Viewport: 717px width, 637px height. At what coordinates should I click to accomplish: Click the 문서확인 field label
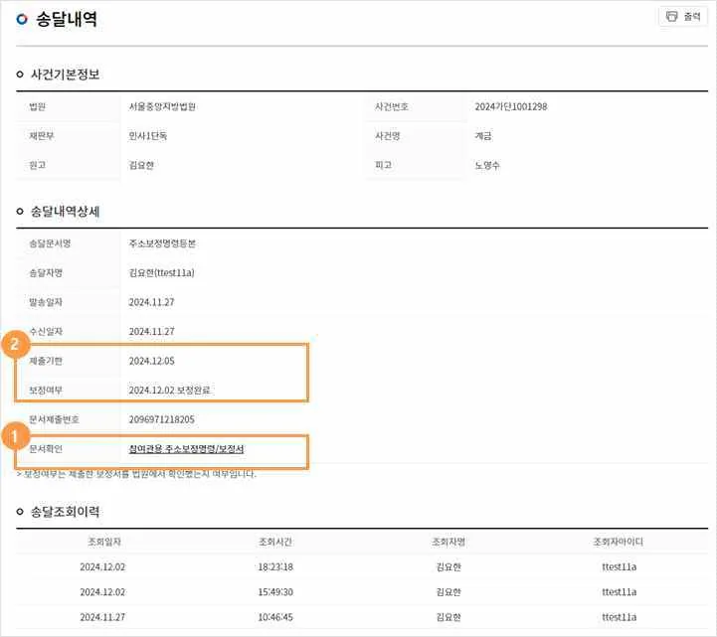pyautogui.click(x=46, y=449)
